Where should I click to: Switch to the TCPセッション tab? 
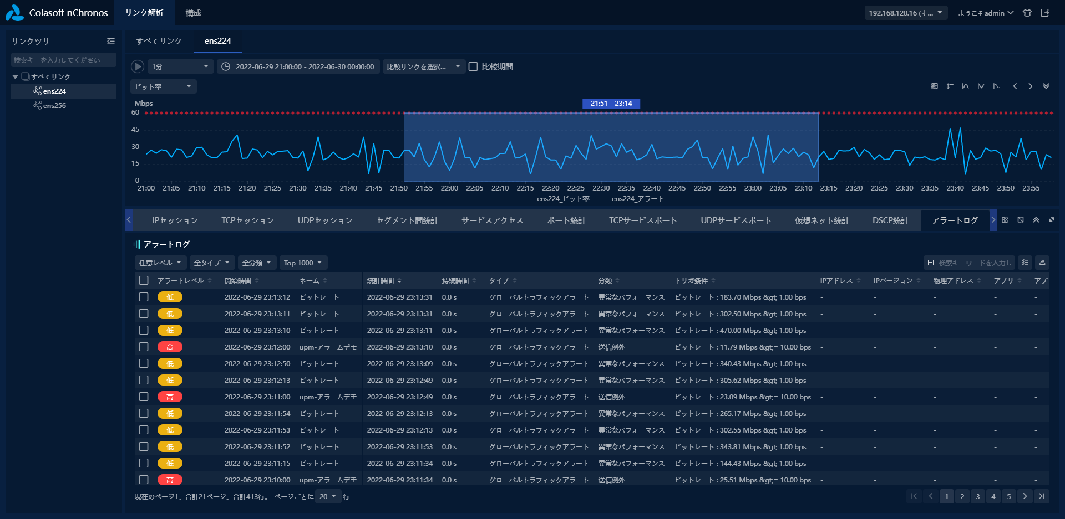[x=247, y=220]
